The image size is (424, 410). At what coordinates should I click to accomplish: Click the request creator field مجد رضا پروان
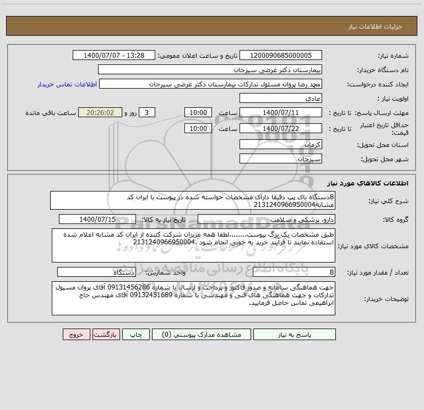tap(211, 84)
